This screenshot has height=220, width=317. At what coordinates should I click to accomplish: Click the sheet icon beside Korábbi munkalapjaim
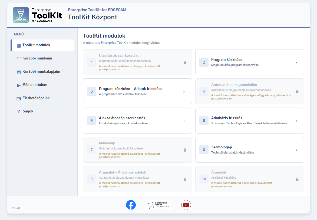(x=19, y=72)
